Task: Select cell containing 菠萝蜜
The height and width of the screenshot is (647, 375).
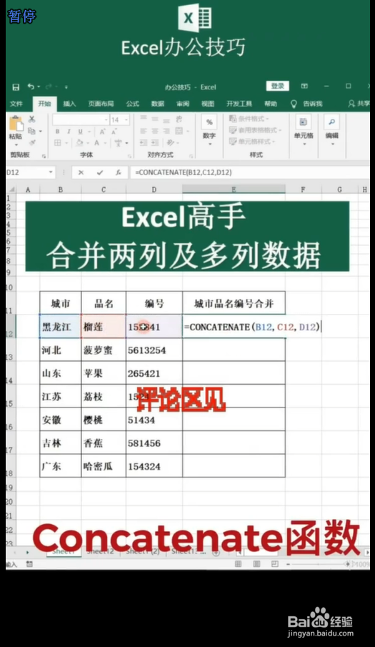Action: [x=104, y=350]
